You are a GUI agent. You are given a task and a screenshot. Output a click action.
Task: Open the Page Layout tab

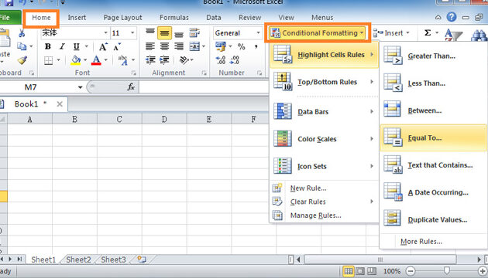click(x=122, y=18)
